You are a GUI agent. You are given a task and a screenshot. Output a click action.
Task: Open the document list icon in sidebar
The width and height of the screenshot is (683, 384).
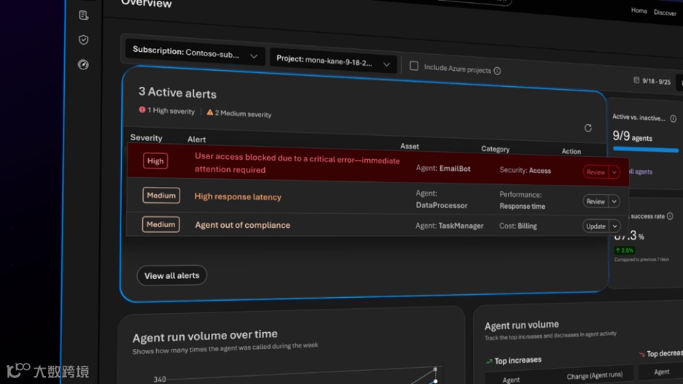83,15
